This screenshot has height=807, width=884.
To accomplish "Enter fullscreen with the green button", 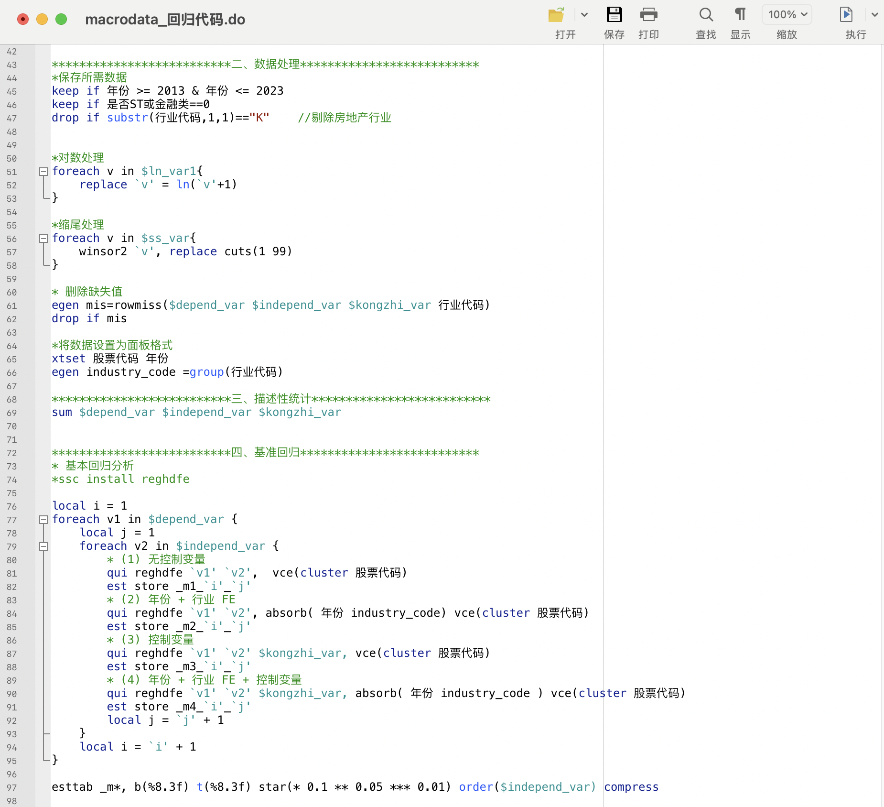I will (x=61, y=19).
